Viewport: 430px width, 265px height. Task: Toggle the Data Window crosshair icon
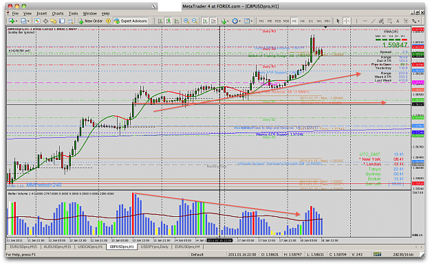click(45, 21)
